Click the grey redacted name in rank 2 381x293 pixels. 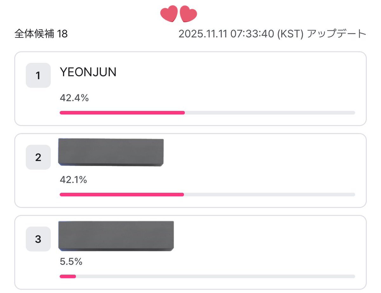click(111, 152)
